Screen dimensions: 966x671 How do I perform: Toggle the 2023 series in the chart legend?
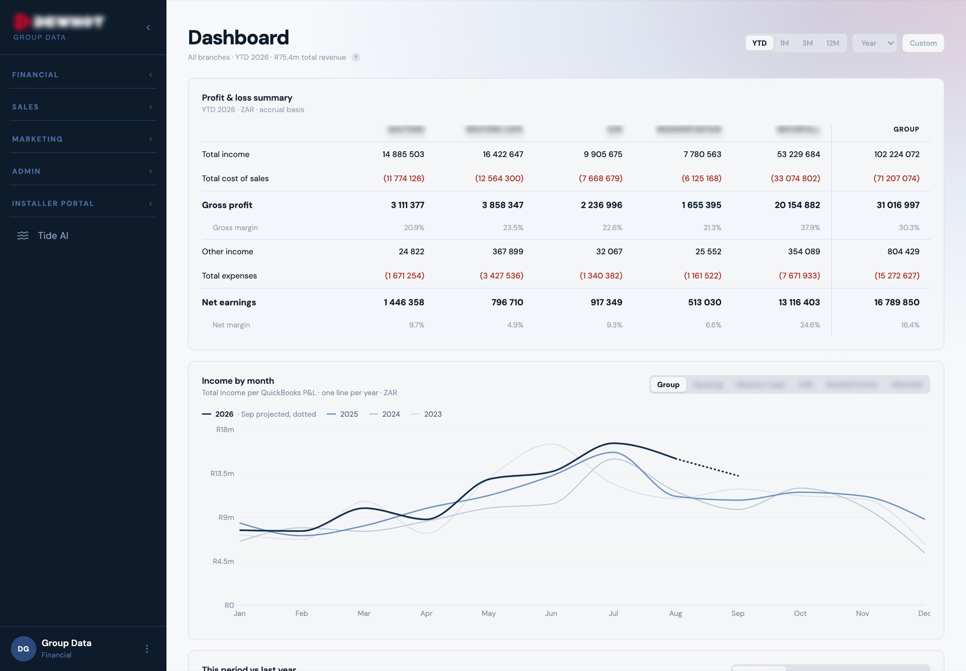click(426, 414)
